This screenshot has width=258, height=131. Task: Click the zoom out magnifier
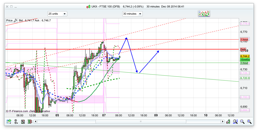coord(242,122)
